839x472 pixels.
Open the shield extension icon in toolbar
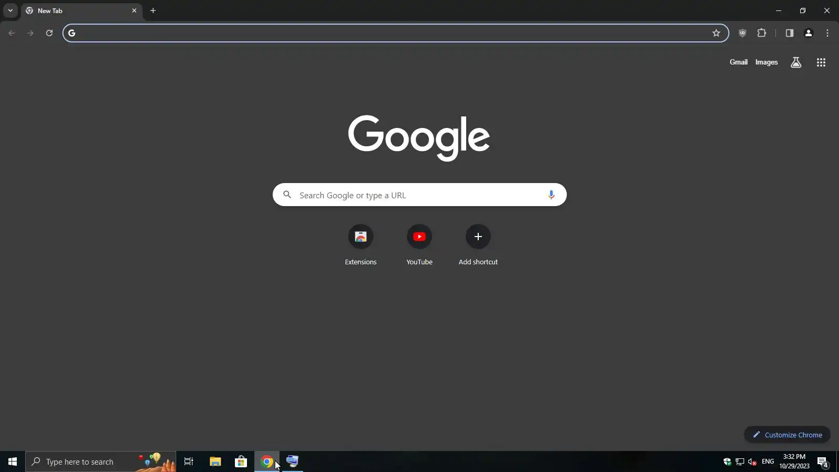coord(743,33)
